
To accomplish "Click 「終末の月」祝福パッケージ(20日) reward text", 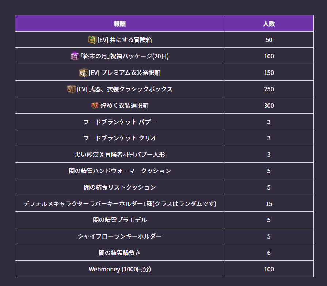I will click(x=124, y=56).
